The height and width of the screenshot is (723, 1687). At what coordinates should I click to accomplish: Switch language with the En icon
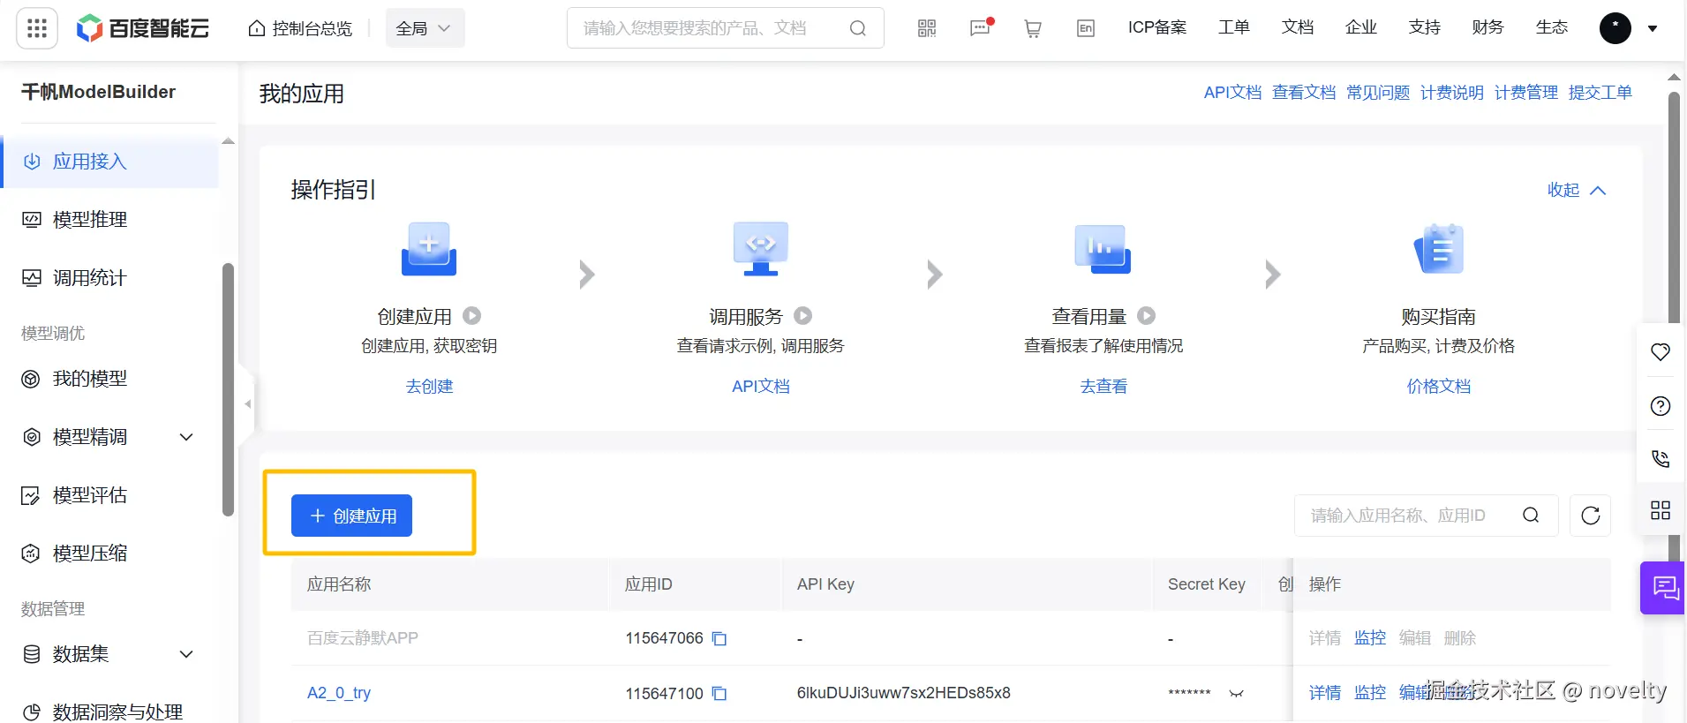(1086, 28)
